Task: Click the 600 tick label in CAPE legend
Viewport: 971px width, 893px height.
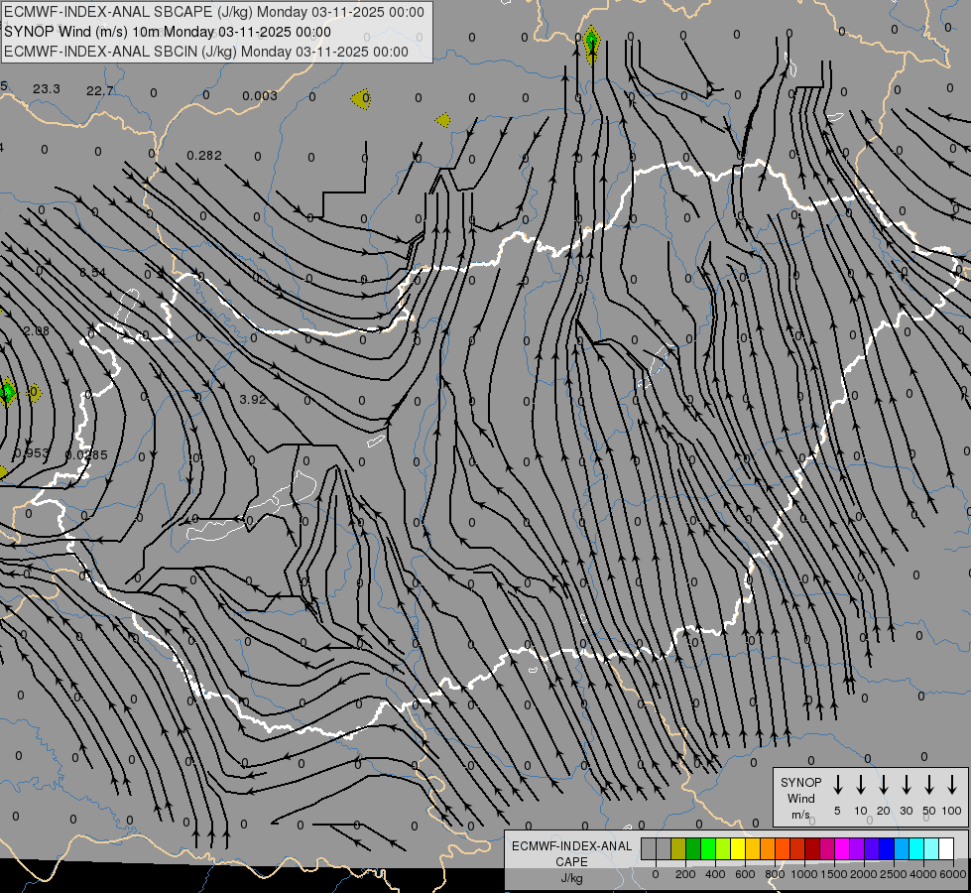Action: click(745, 874)
